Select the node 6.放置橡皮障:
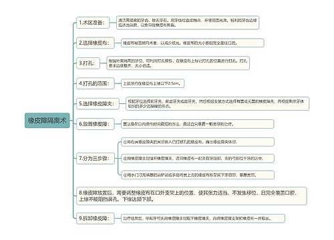334x240 pixels. (x=96, y=124)
